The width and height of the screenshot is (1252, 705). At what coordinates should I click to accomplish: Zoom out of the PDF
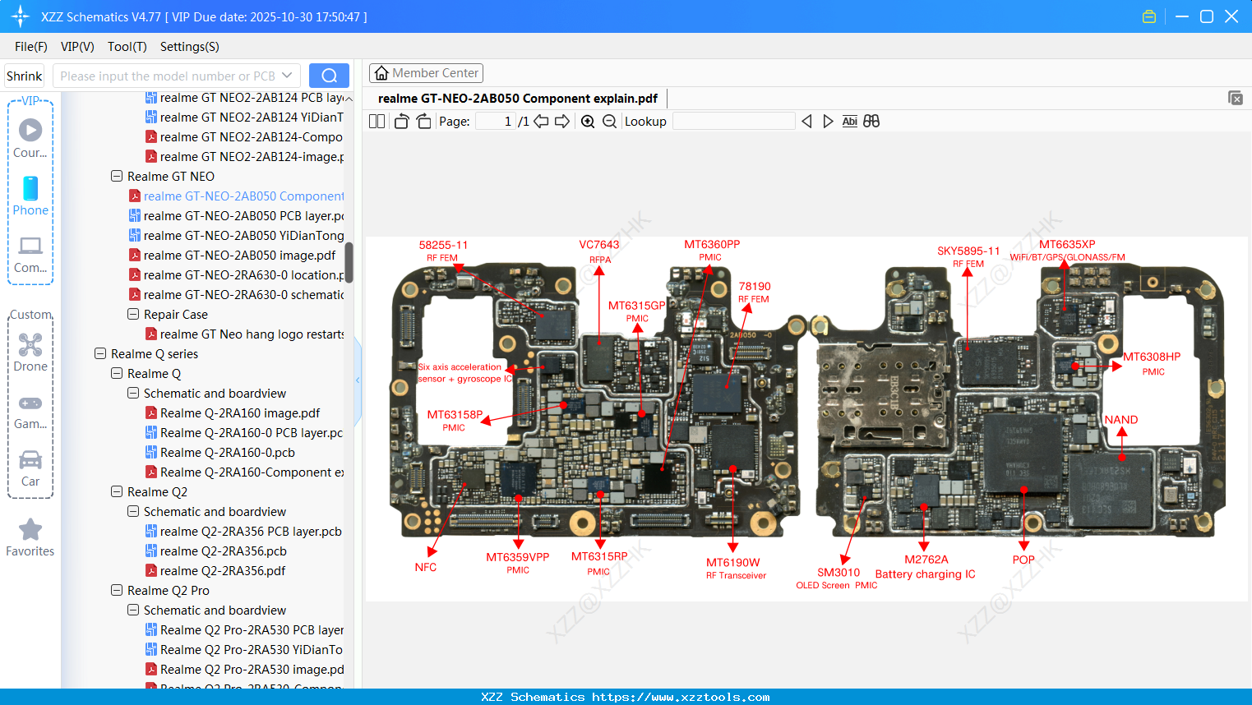(x=609, y=122)
